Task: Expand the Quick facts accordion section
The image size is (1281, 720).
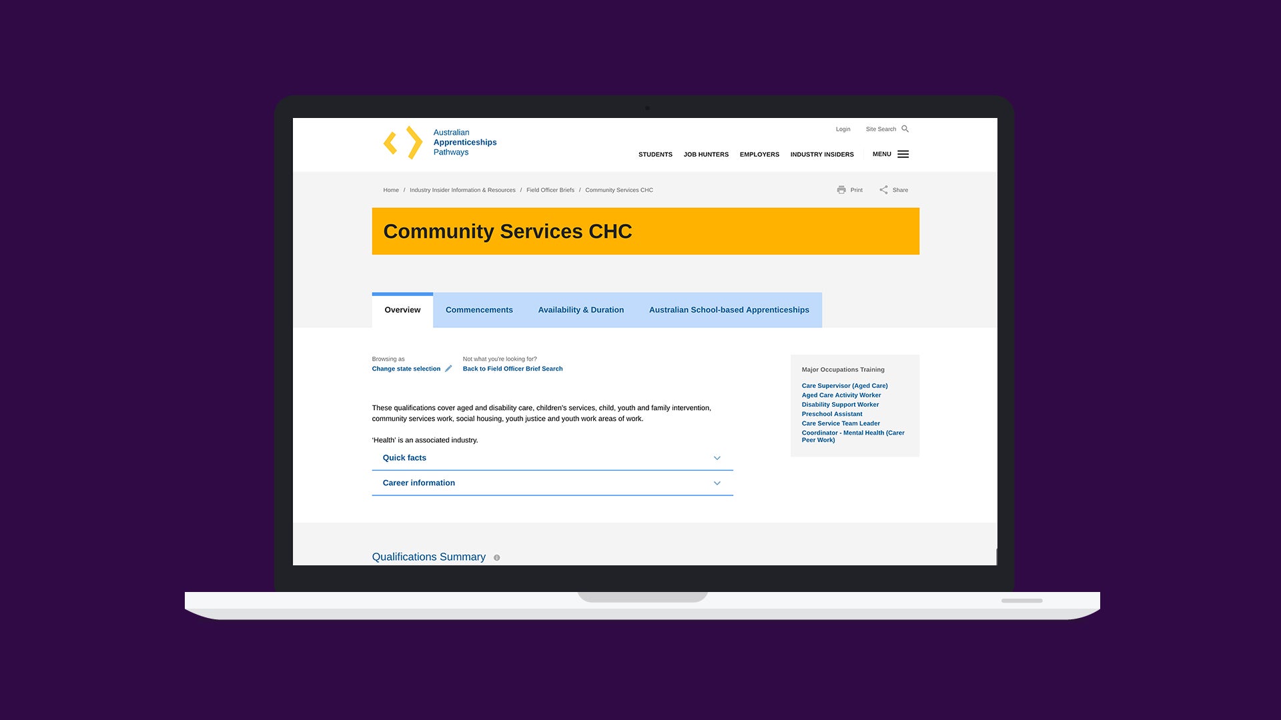Action: pyautogui.click(x=552, y=457)
